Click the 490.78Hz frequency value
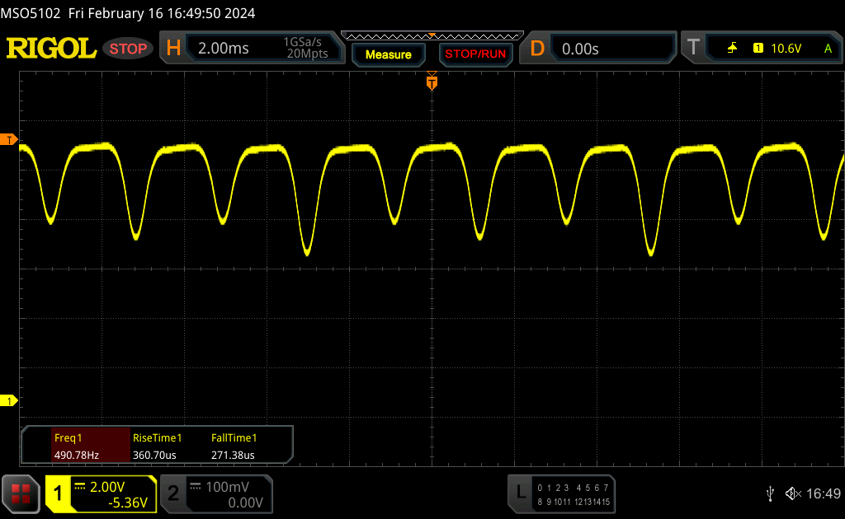 click(x=77, y=455)
